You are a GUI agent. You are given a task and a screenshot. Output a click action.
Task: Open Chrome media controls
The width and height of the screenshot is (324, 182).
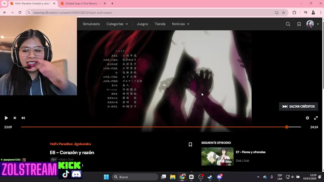[x=306, y=13]
